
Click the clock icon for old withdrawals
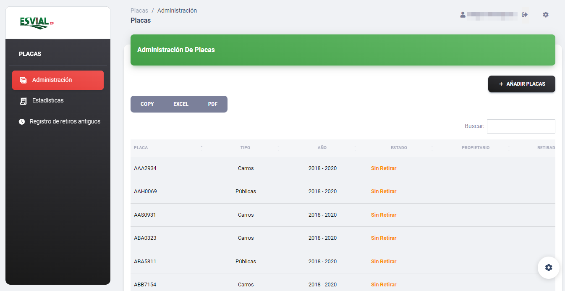click(22, 122)
